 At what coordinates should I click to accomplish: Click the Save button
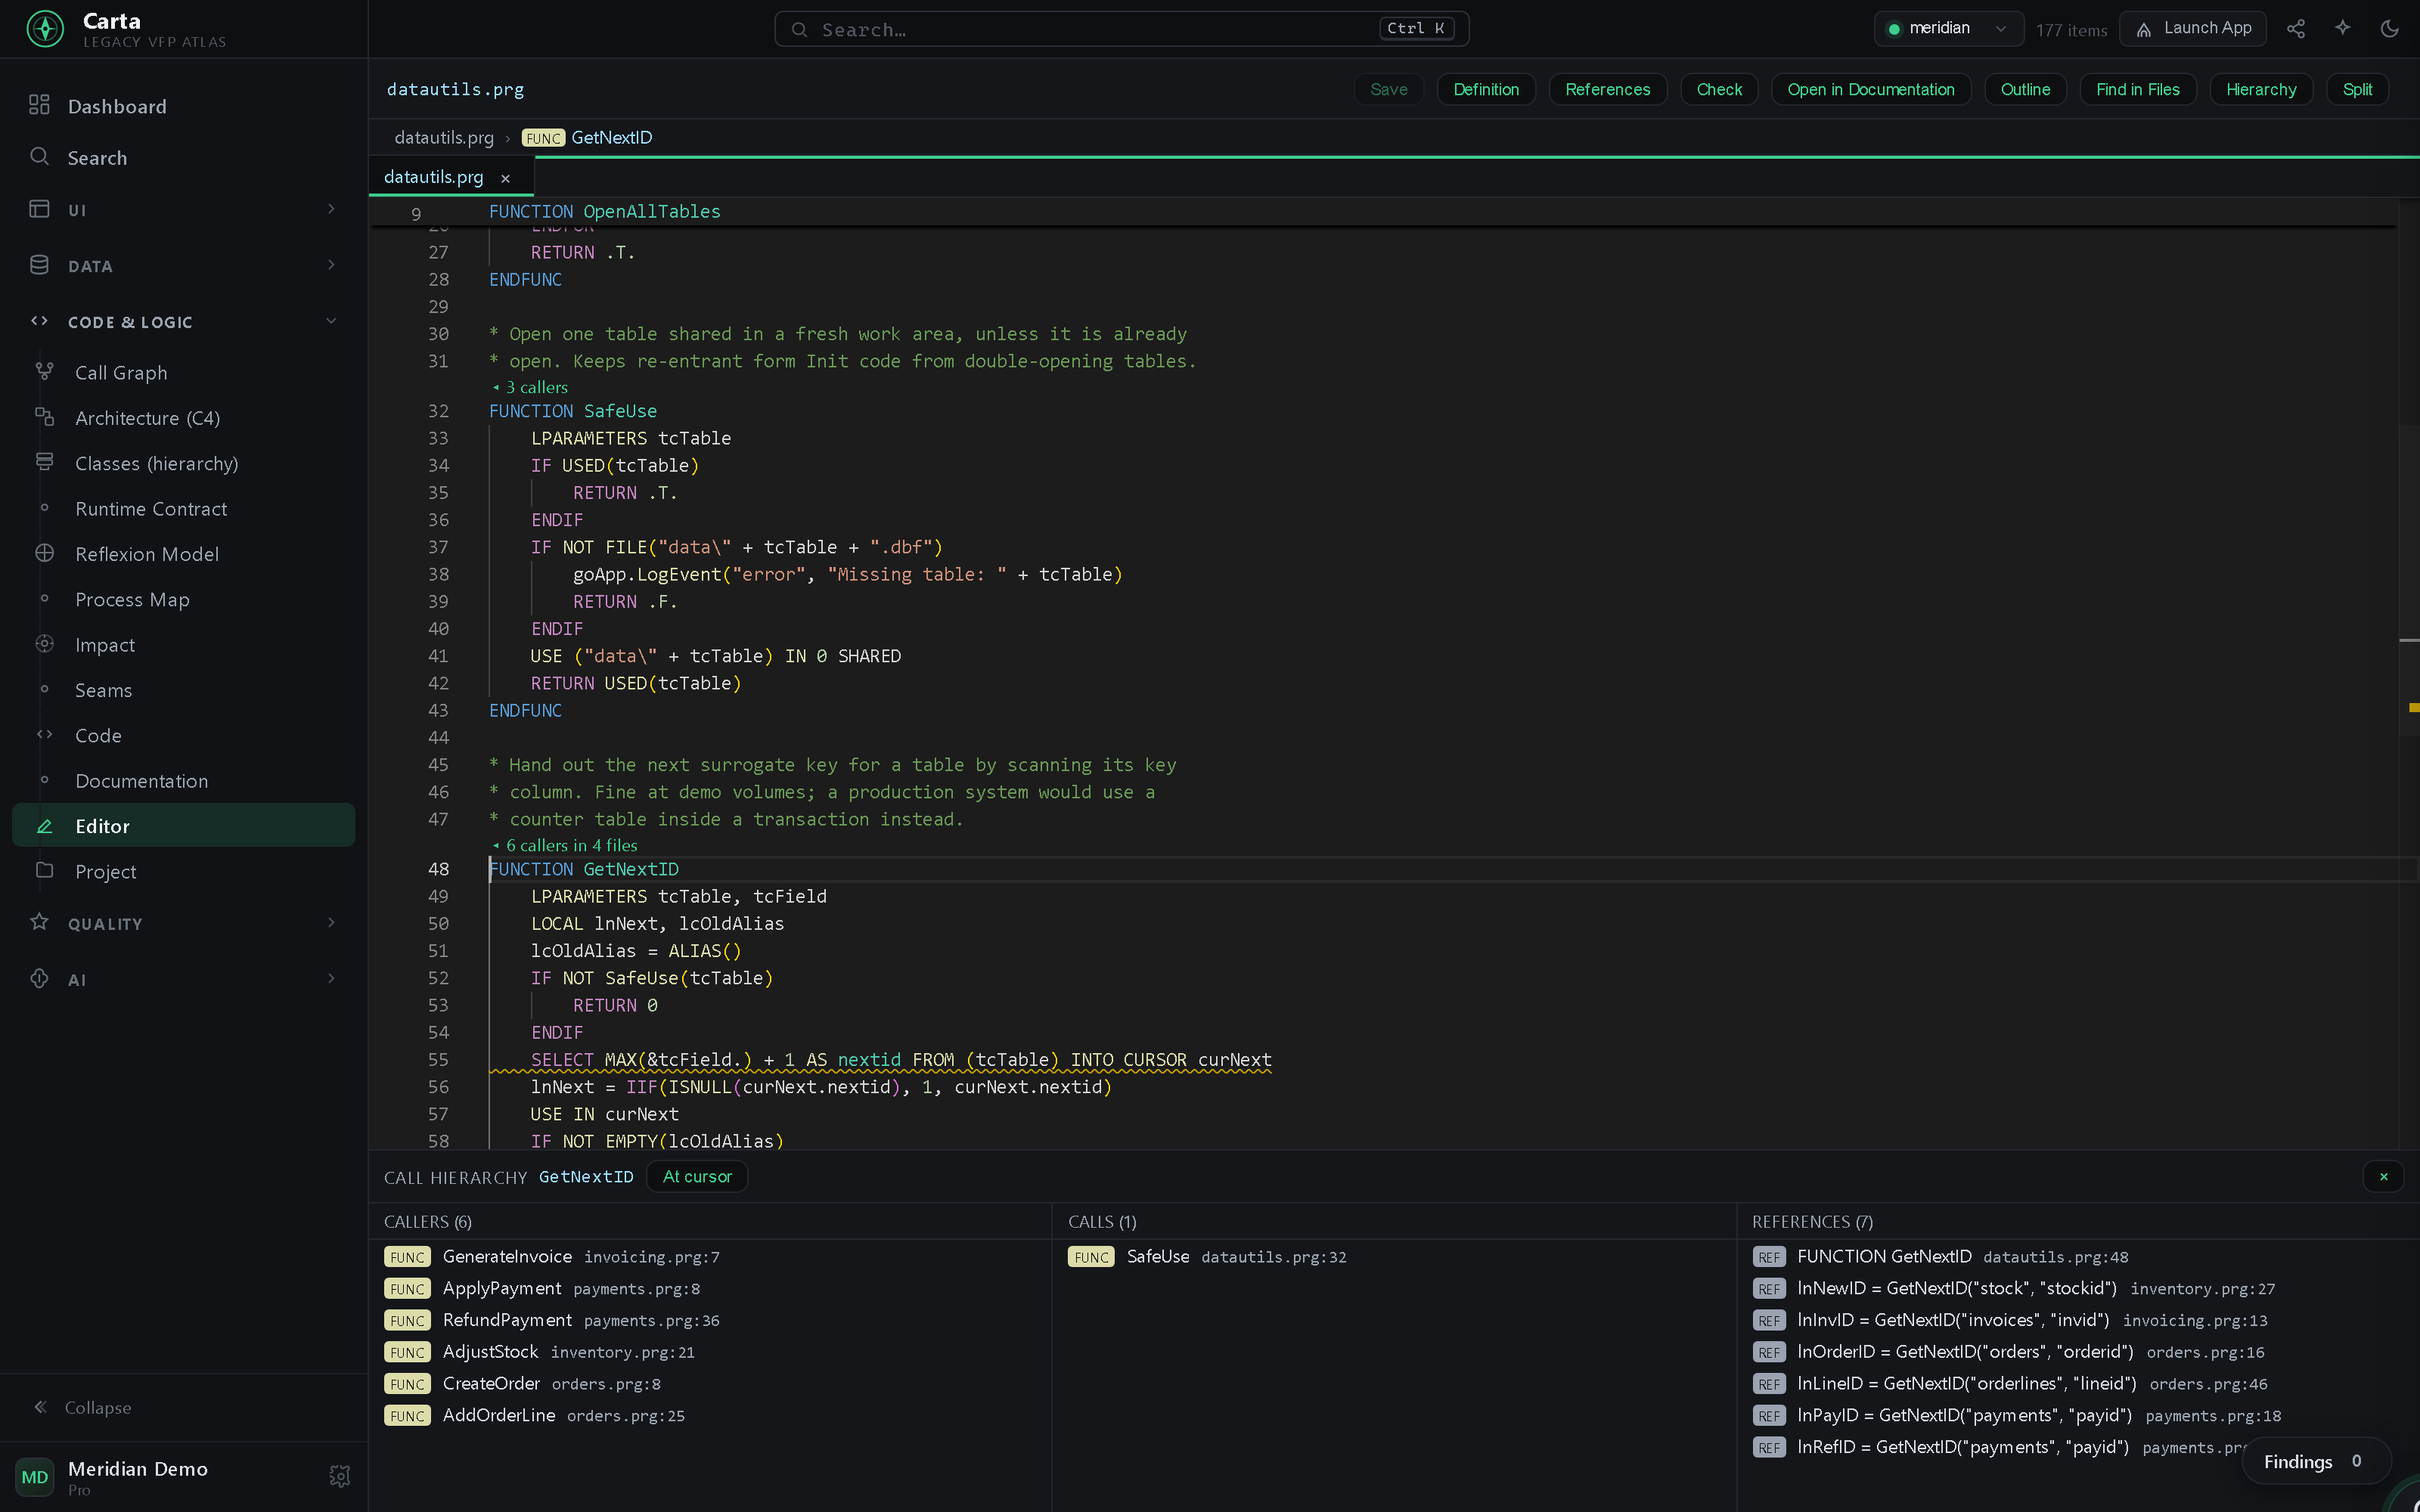coord(1389,89)
